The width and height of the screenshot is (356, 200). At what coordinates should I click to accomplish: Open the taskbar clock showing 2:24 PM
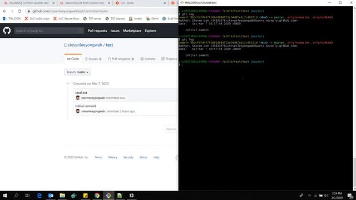tap(337, 196)
